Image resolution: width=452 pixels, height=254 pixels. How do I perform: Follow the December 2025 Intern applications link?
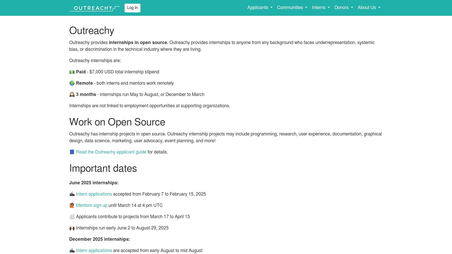tap(94, 251)
